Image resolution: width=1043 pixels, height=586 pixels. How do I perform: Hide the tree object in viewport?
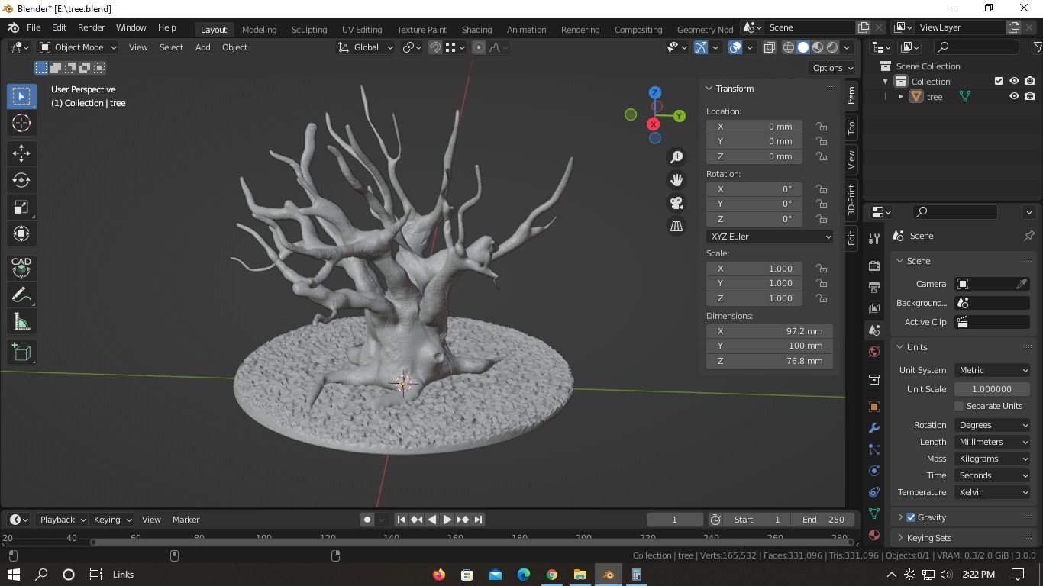(x=1014, y=97)
